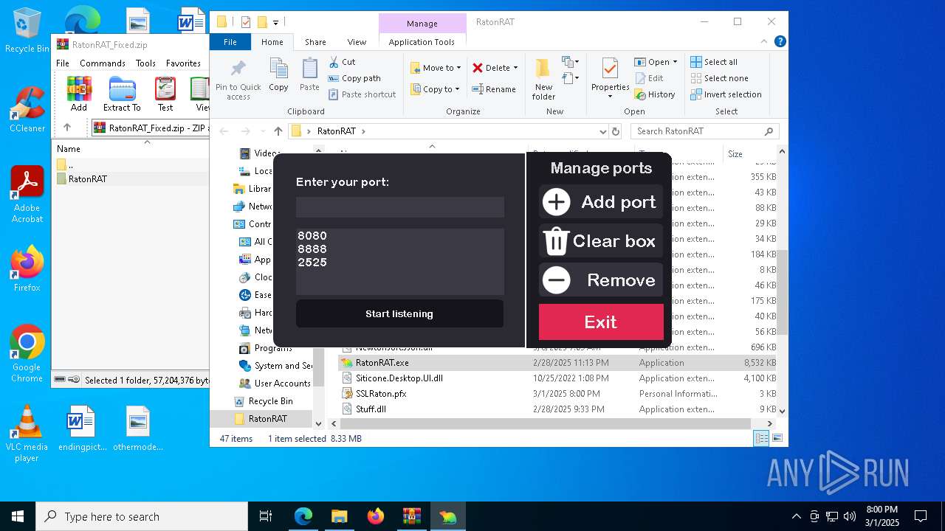Open Firefox from the taskbar

[x=375, y=516]
